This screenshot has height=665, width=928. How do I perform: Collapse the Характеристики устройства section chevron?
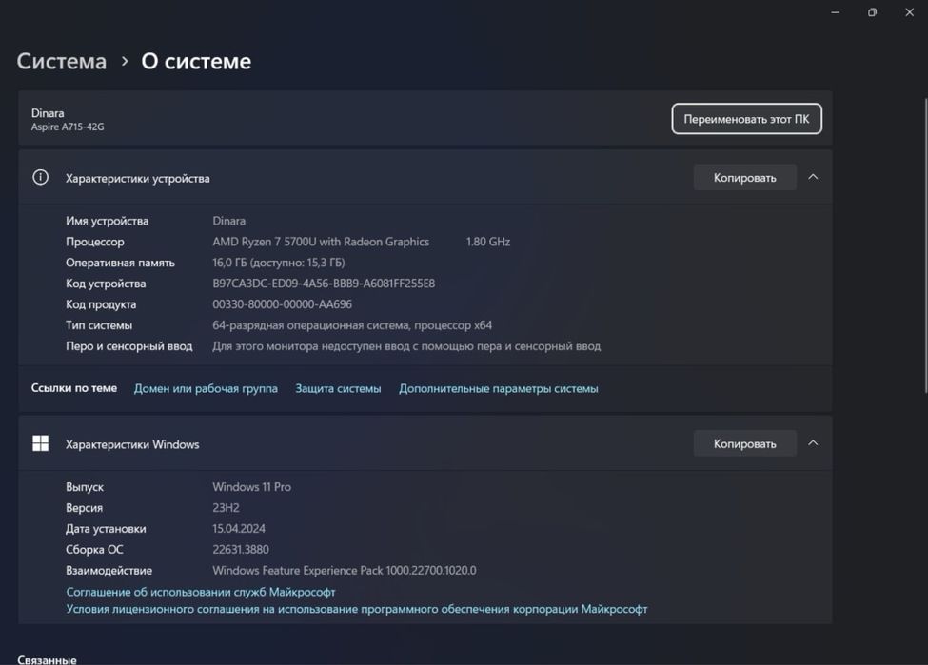[x=813, y=177]
